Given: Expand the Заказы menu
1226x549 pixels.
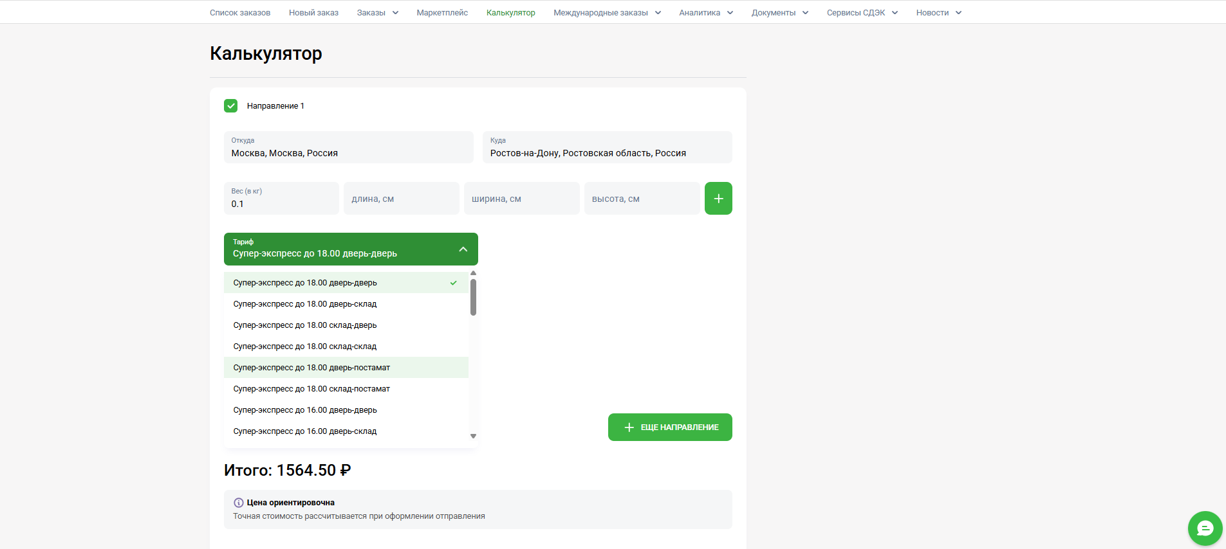Looking at the screenshot, I should 377,13.
